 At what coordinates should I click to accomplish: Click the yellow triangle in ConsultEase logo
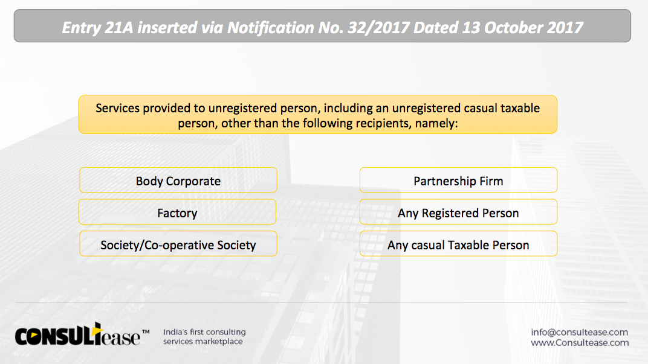point(96,330)
